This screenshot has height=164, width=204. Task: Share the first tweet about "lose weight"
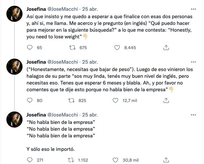point(166,48)
